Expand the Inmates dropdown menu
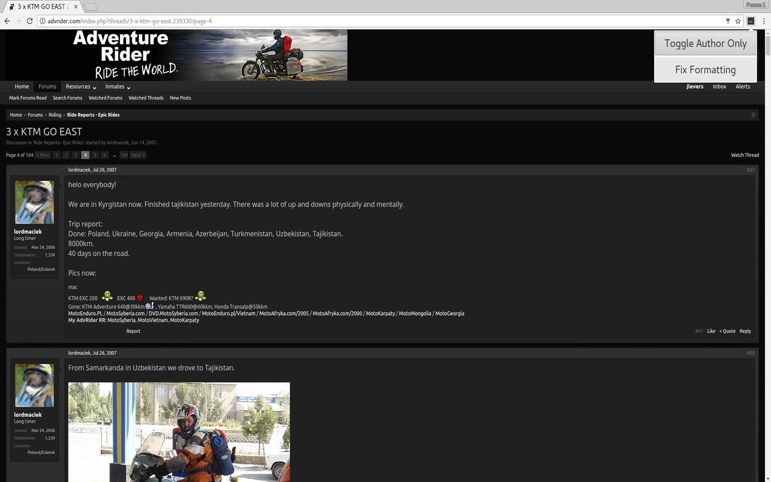The image size is (771, 482). pyautogui.click(x=117, y=87)
